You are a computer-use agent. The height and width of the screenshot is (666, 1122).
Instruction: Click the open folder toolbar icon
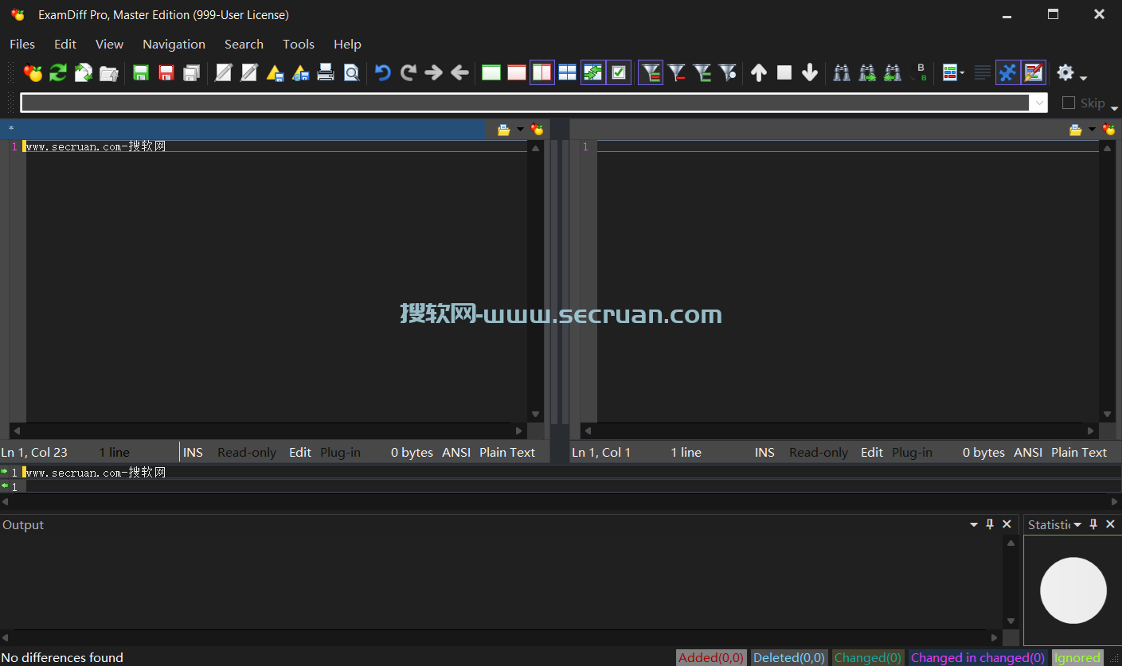click(109, 73)
